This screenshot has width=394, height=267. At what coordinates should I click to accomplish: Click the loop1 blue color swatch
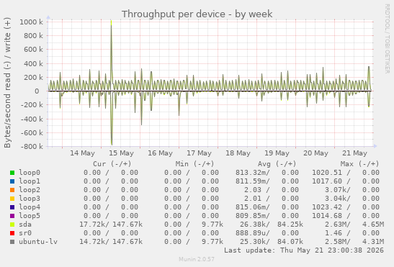pyautogui.click(x=12, y=181)
